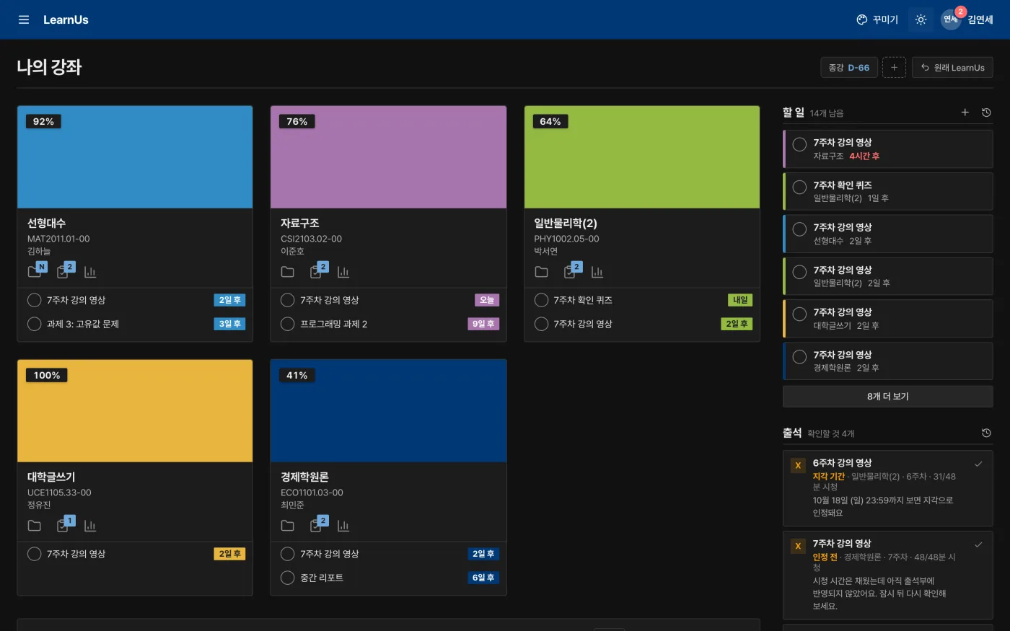
Task: Switch back via 원래 LearnUs button
Action: pyautogui.click(x=952, y=67)
